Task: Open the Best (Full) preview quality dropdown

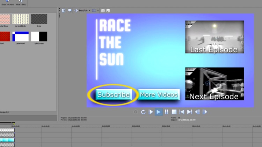Action: click(x=85, y=10)
